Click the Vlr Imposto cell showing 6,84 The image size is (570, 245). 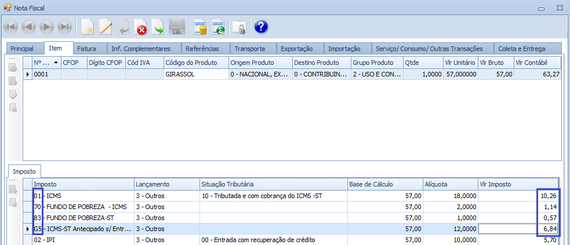click(x=518, y=229)
